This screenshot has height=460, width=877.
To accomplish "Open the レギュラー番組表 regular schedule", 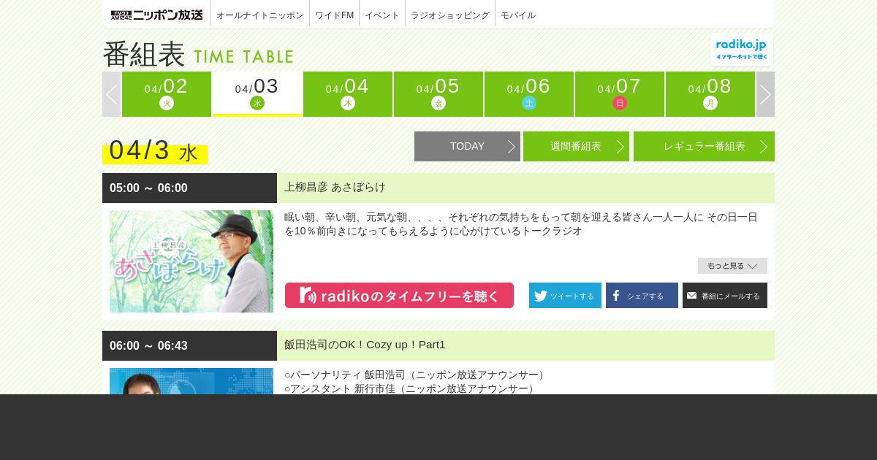I will click(704, 146).
